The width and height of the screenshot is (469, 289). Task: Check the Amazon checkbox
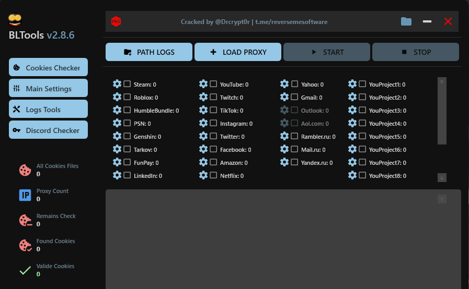(x=213, y=162)
